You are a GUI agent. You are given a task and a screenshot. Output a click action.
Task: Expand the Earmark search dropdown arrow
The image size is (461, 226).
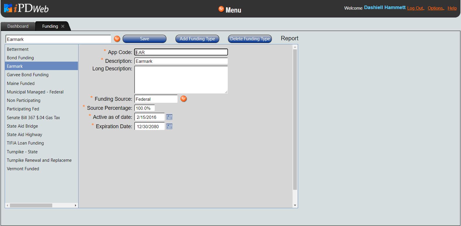pyautogui.click(x=117, y=39)
